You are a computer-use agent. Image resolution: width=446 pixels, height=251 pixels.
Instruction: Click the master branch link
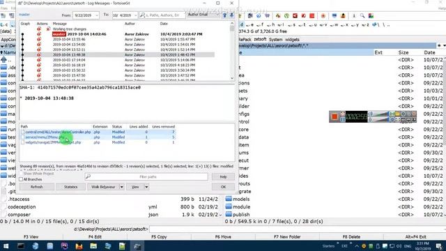24,15
